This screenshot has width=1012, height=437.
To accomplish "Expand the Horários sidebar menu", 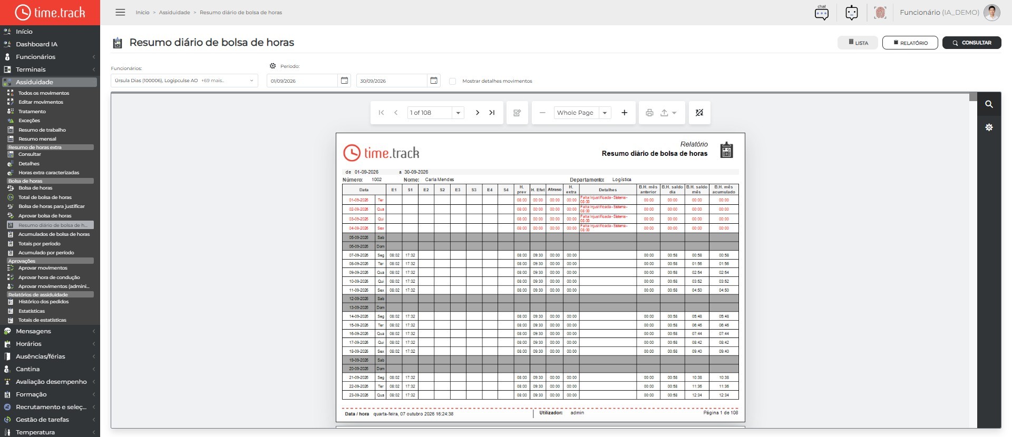I will pos(50,344).
